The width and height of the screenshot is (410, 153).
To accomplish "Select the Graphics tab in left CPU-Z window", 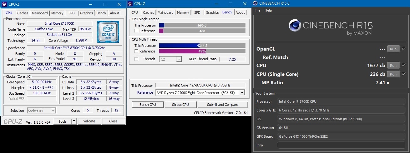I will pyautogui.click(x=87, y=13).
